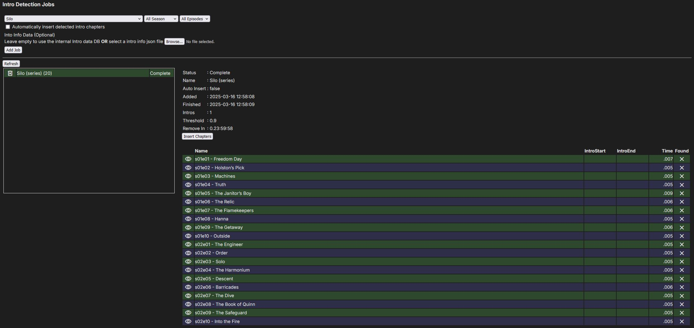Expand the All Episodes dropdown
The height and width of the screenshot is (328, 694).
point(195,19)
